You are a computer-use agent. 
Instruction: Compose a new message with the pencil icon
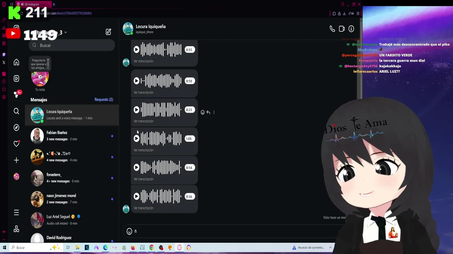click(x=108, y=32)
